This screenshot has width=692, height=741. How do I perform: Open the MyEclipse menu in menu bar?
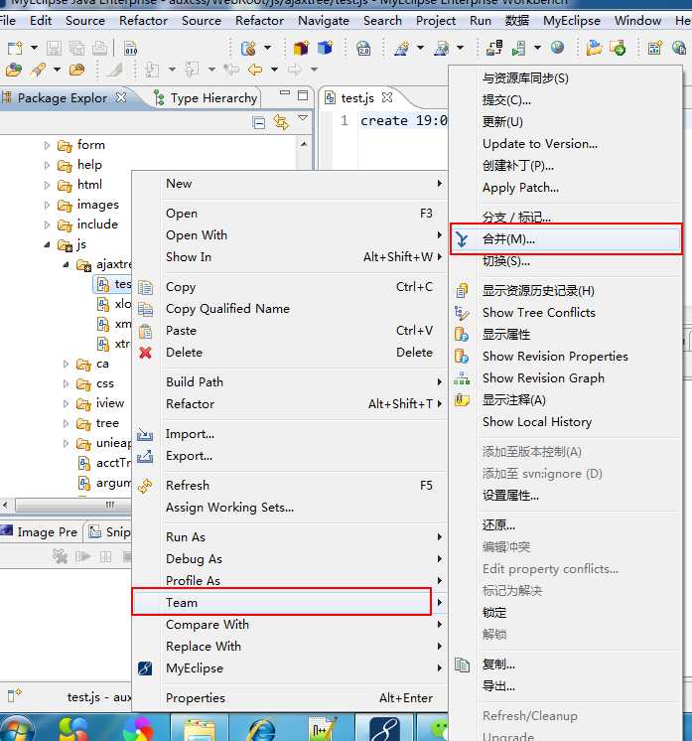[572, 21]
